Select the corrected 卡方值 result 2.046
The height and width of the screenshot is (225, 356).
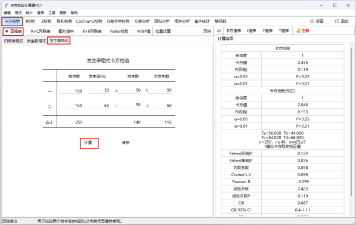pyautogui.click(x=303, y=105)
